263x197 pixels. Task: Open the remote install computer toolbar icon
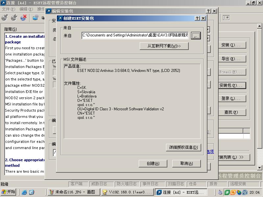click(35, 18)
